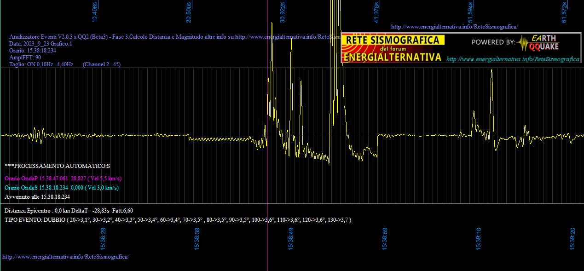The height and width of the screenshot is (271, 584).
Task: Select the 51,594s top axis label
Action: coord(470,12)
